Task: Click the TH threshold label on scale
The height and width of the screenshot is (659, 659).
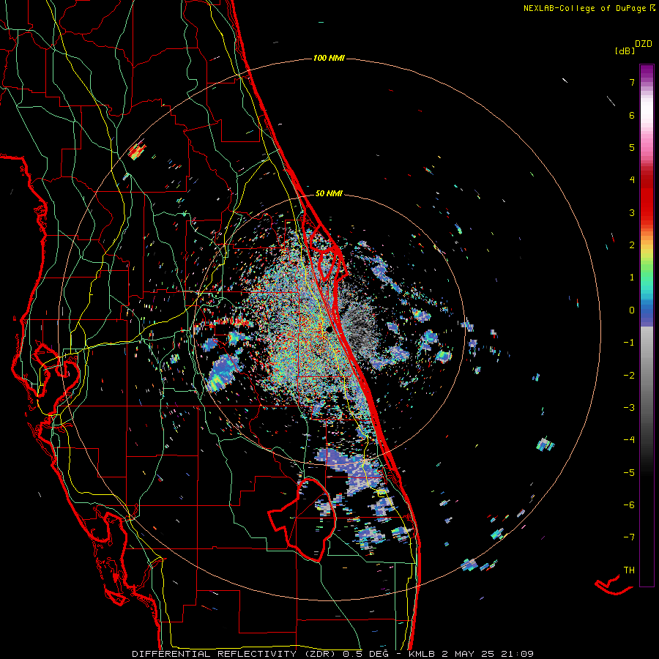Action: (629, 570)
